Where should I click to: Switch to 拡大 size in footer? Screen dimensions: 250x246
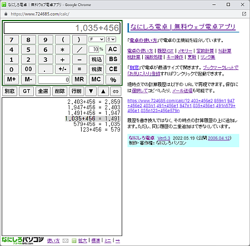82,240
